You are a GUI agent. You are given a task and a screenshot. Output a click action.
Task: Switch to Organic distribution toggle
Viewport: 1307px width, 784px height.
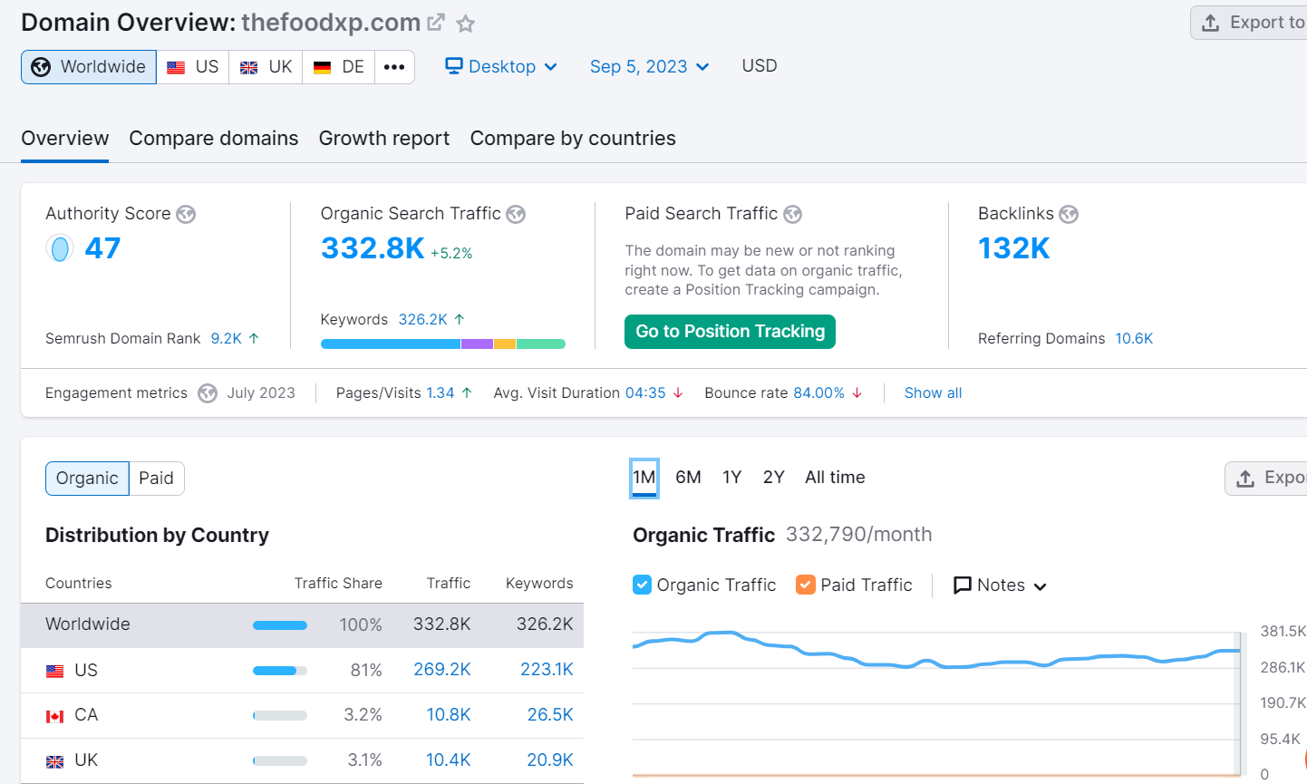pos(87,479)
